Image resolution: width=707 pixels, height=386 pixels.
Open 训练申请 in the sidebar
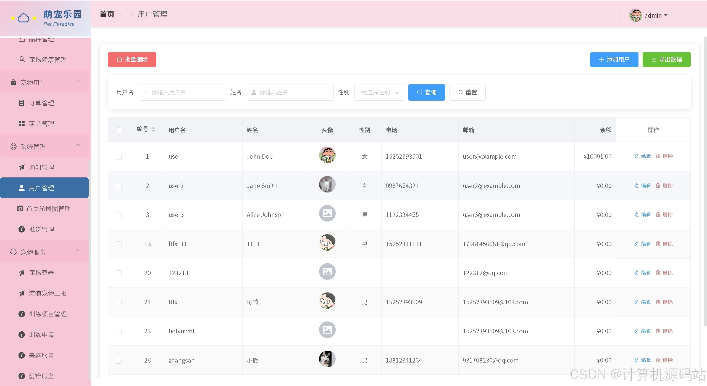tap(44, 335)
